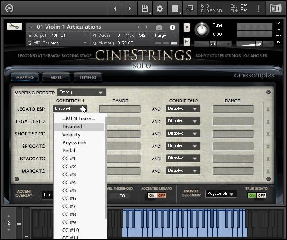Choose Pedal from the condition list

(79, 151)
